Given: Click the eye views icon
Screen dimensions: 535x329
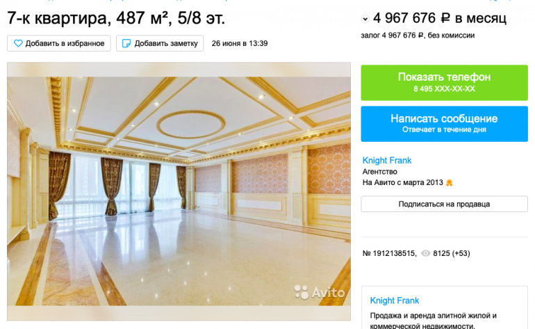Looking at the screenshot, I should pos(425,253).
